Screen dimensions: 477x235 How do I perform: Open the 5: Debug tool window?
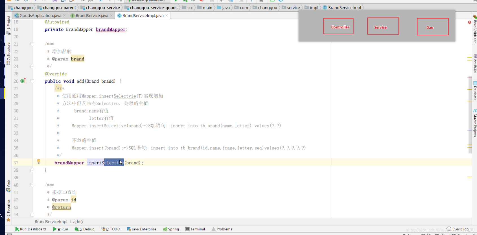point(84,229)
